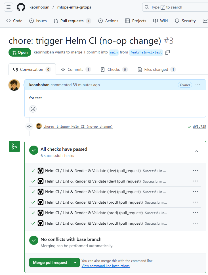
Task: Open the df5c725 commit hash link
Action: point(199,127)
